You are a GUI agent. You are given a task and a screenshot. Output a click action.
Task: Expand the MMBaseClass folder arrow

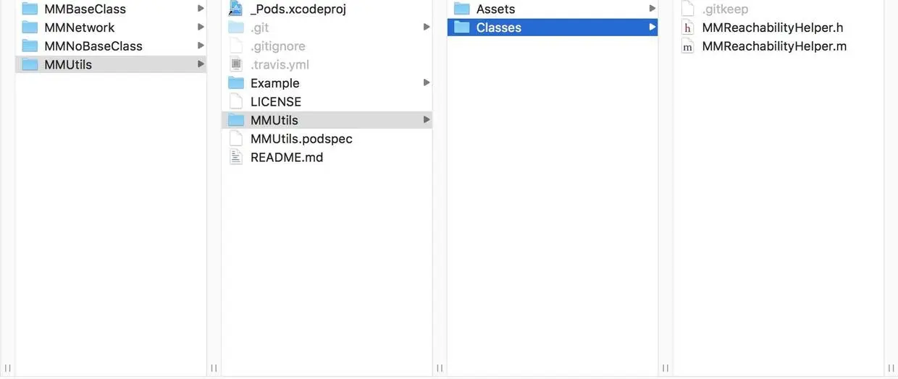click(201, 9)
